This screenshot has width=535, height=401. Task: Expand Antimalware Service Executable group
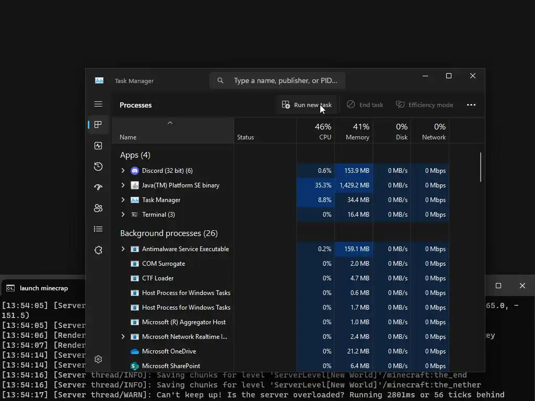click(123, 249)
